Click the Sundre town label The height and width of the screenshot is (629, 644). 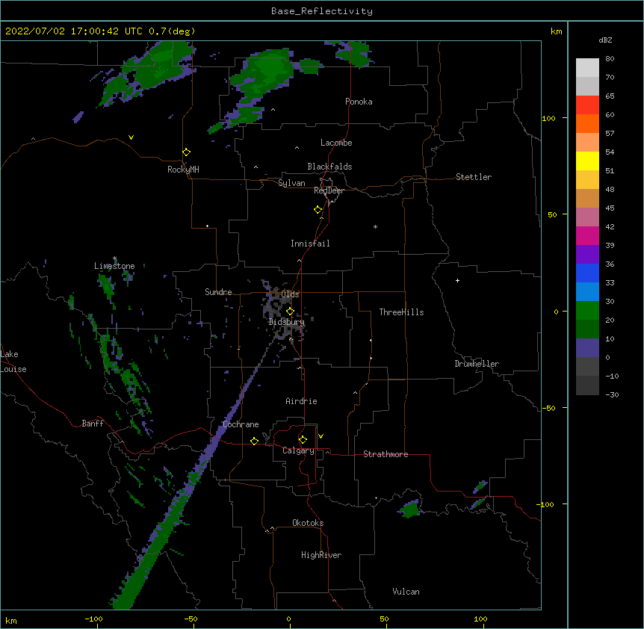pyautogui.click(x=218, y=292)
